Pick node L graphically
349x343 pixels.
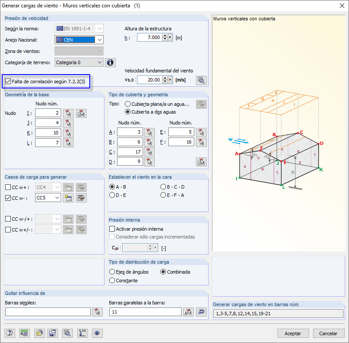tap(68, 143)
